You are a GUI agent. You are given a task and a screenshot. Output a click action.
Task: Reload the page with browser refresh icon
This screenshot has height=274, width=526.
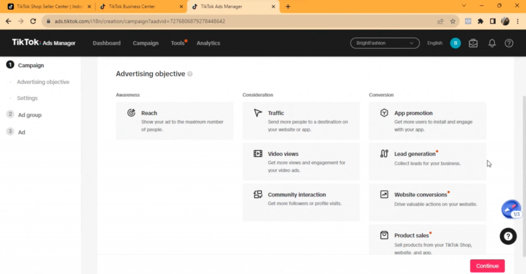tap(33, 22)
